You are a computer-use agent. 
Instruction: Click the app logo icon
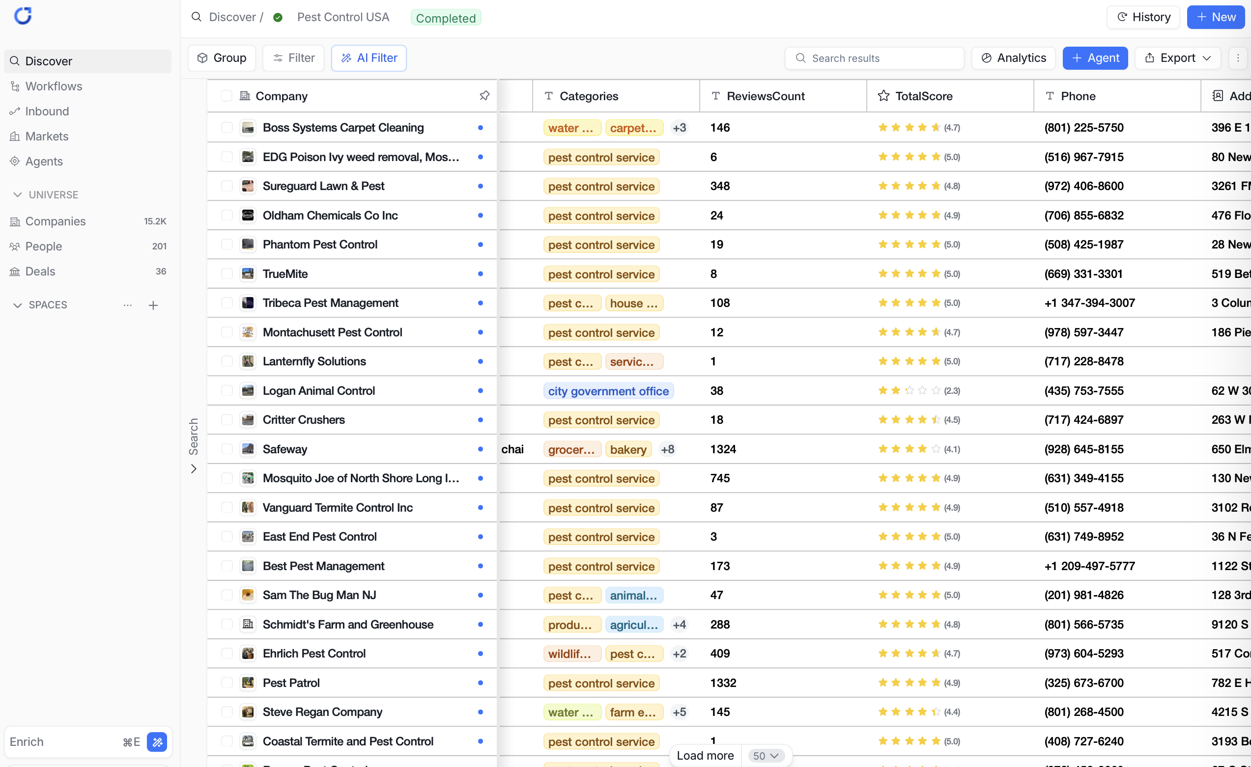(23, 16)
